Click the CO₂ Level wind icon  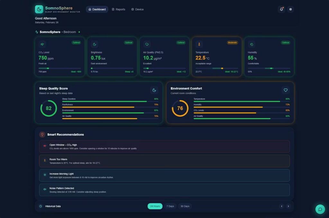point(42,44)
